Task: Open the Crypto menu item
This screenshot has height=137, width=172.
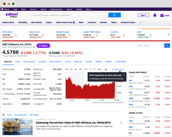Action: (x=49, y=22)
